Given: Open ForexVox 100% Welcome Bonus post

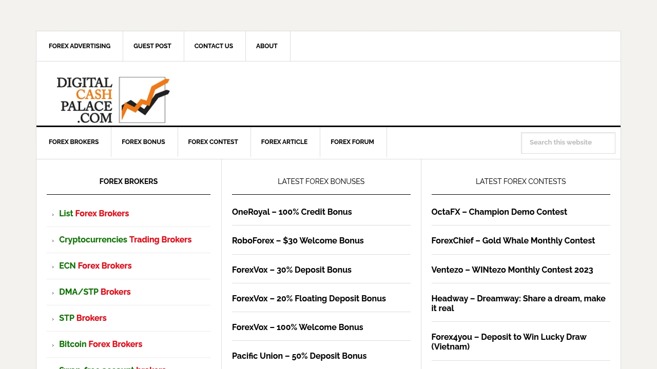Looking at the screenshot, I should pyautogui.click(x=298, y=327).
